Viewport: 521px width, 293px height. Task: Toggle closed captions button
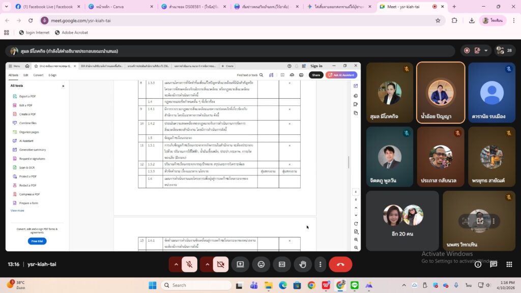coord(281,265)
